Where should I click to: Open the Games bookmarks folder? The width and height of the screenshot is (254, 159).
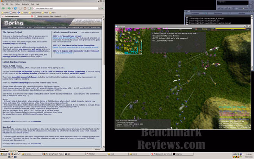(5, 12)
